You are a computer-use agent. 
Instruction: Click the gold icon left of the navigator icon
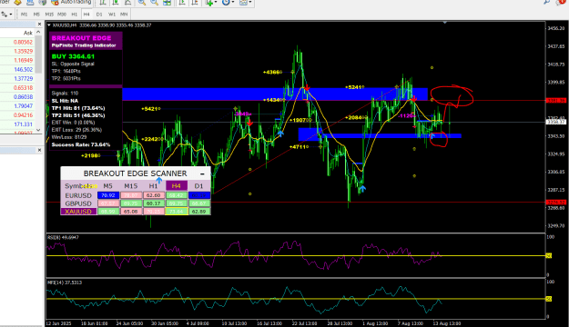point(18,2)
